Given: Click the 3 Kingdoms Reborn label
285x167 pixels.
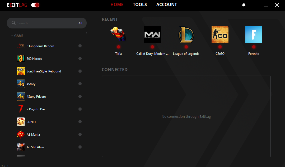Looking at the screenshot, I should [40, 46].
